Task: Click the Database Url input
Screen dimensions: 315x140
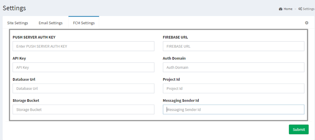Action: point(83,89)
